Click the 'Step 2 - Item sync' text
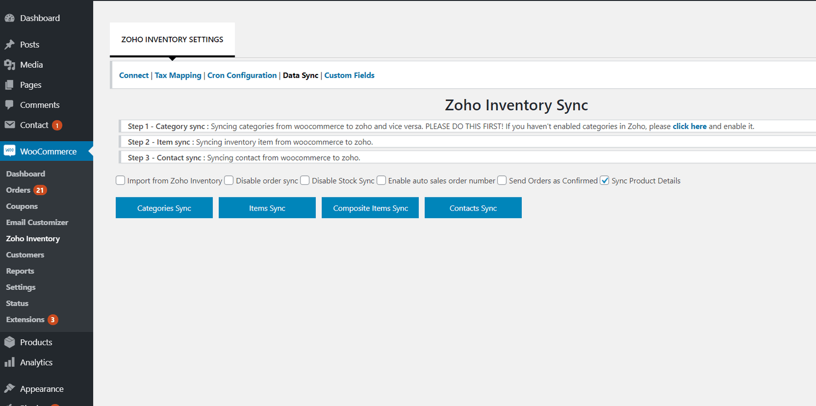816x406 pixels. [x=161, y=142]
